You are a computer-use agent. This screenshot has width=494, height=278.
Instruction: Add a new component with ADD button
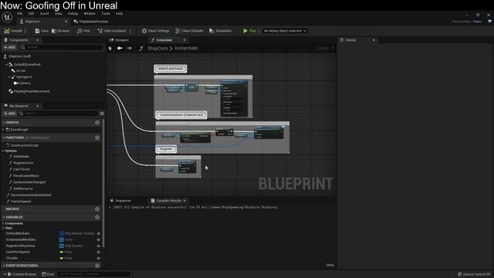click(x=9, y=47)
